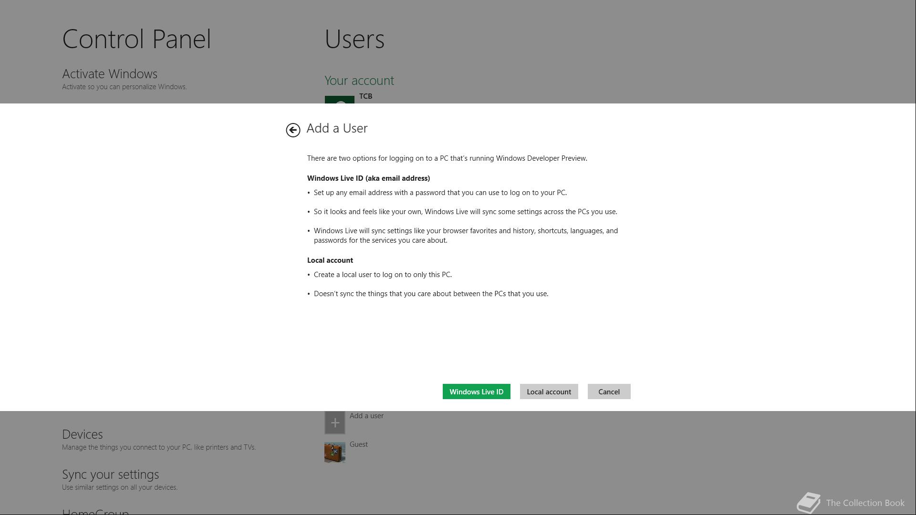Cancel the Add a User dialog
Viewport: 916px width, 515px height.
609,391
